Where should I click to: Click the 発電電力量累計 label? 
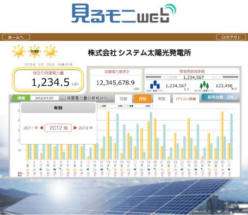click(x=117, y=71)
